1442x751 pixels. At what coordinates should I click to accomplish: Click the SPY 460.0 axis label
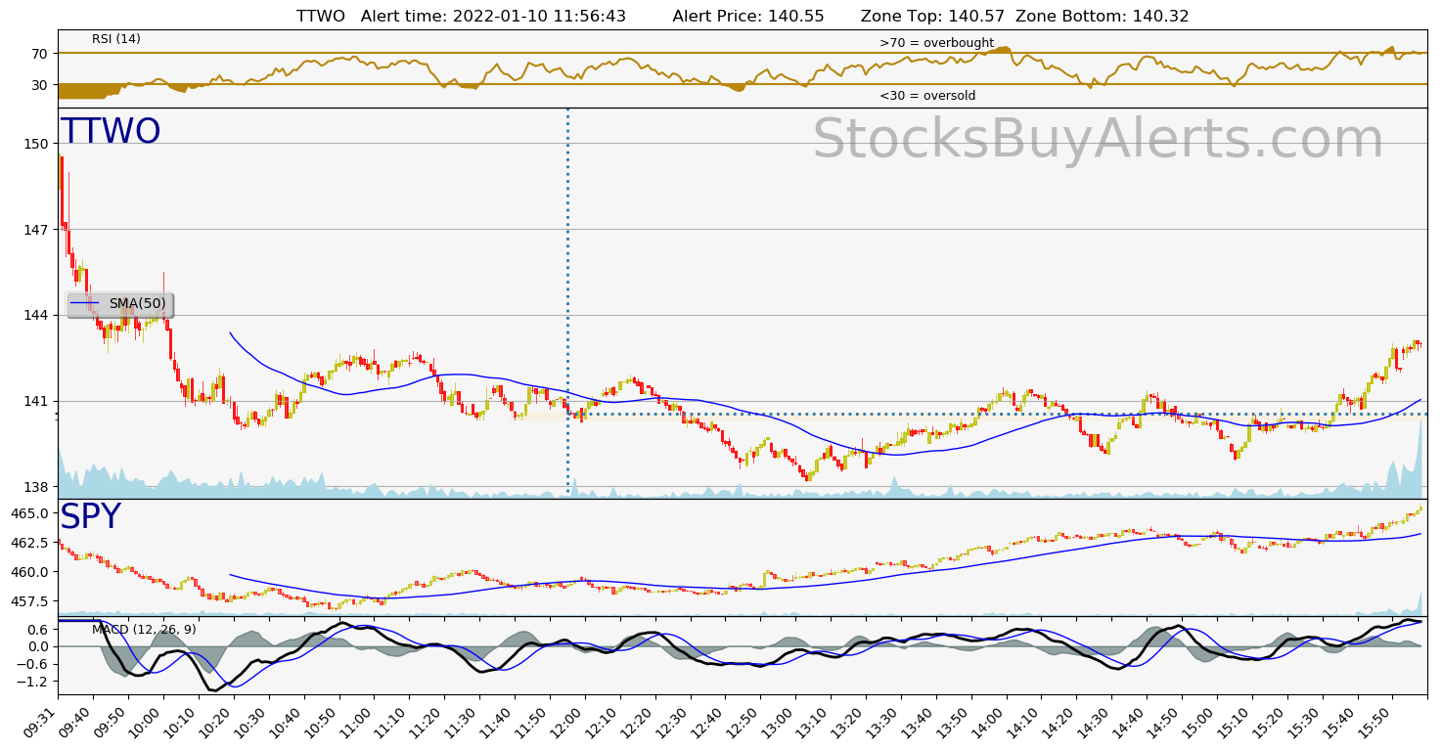[x=30, y=572]
